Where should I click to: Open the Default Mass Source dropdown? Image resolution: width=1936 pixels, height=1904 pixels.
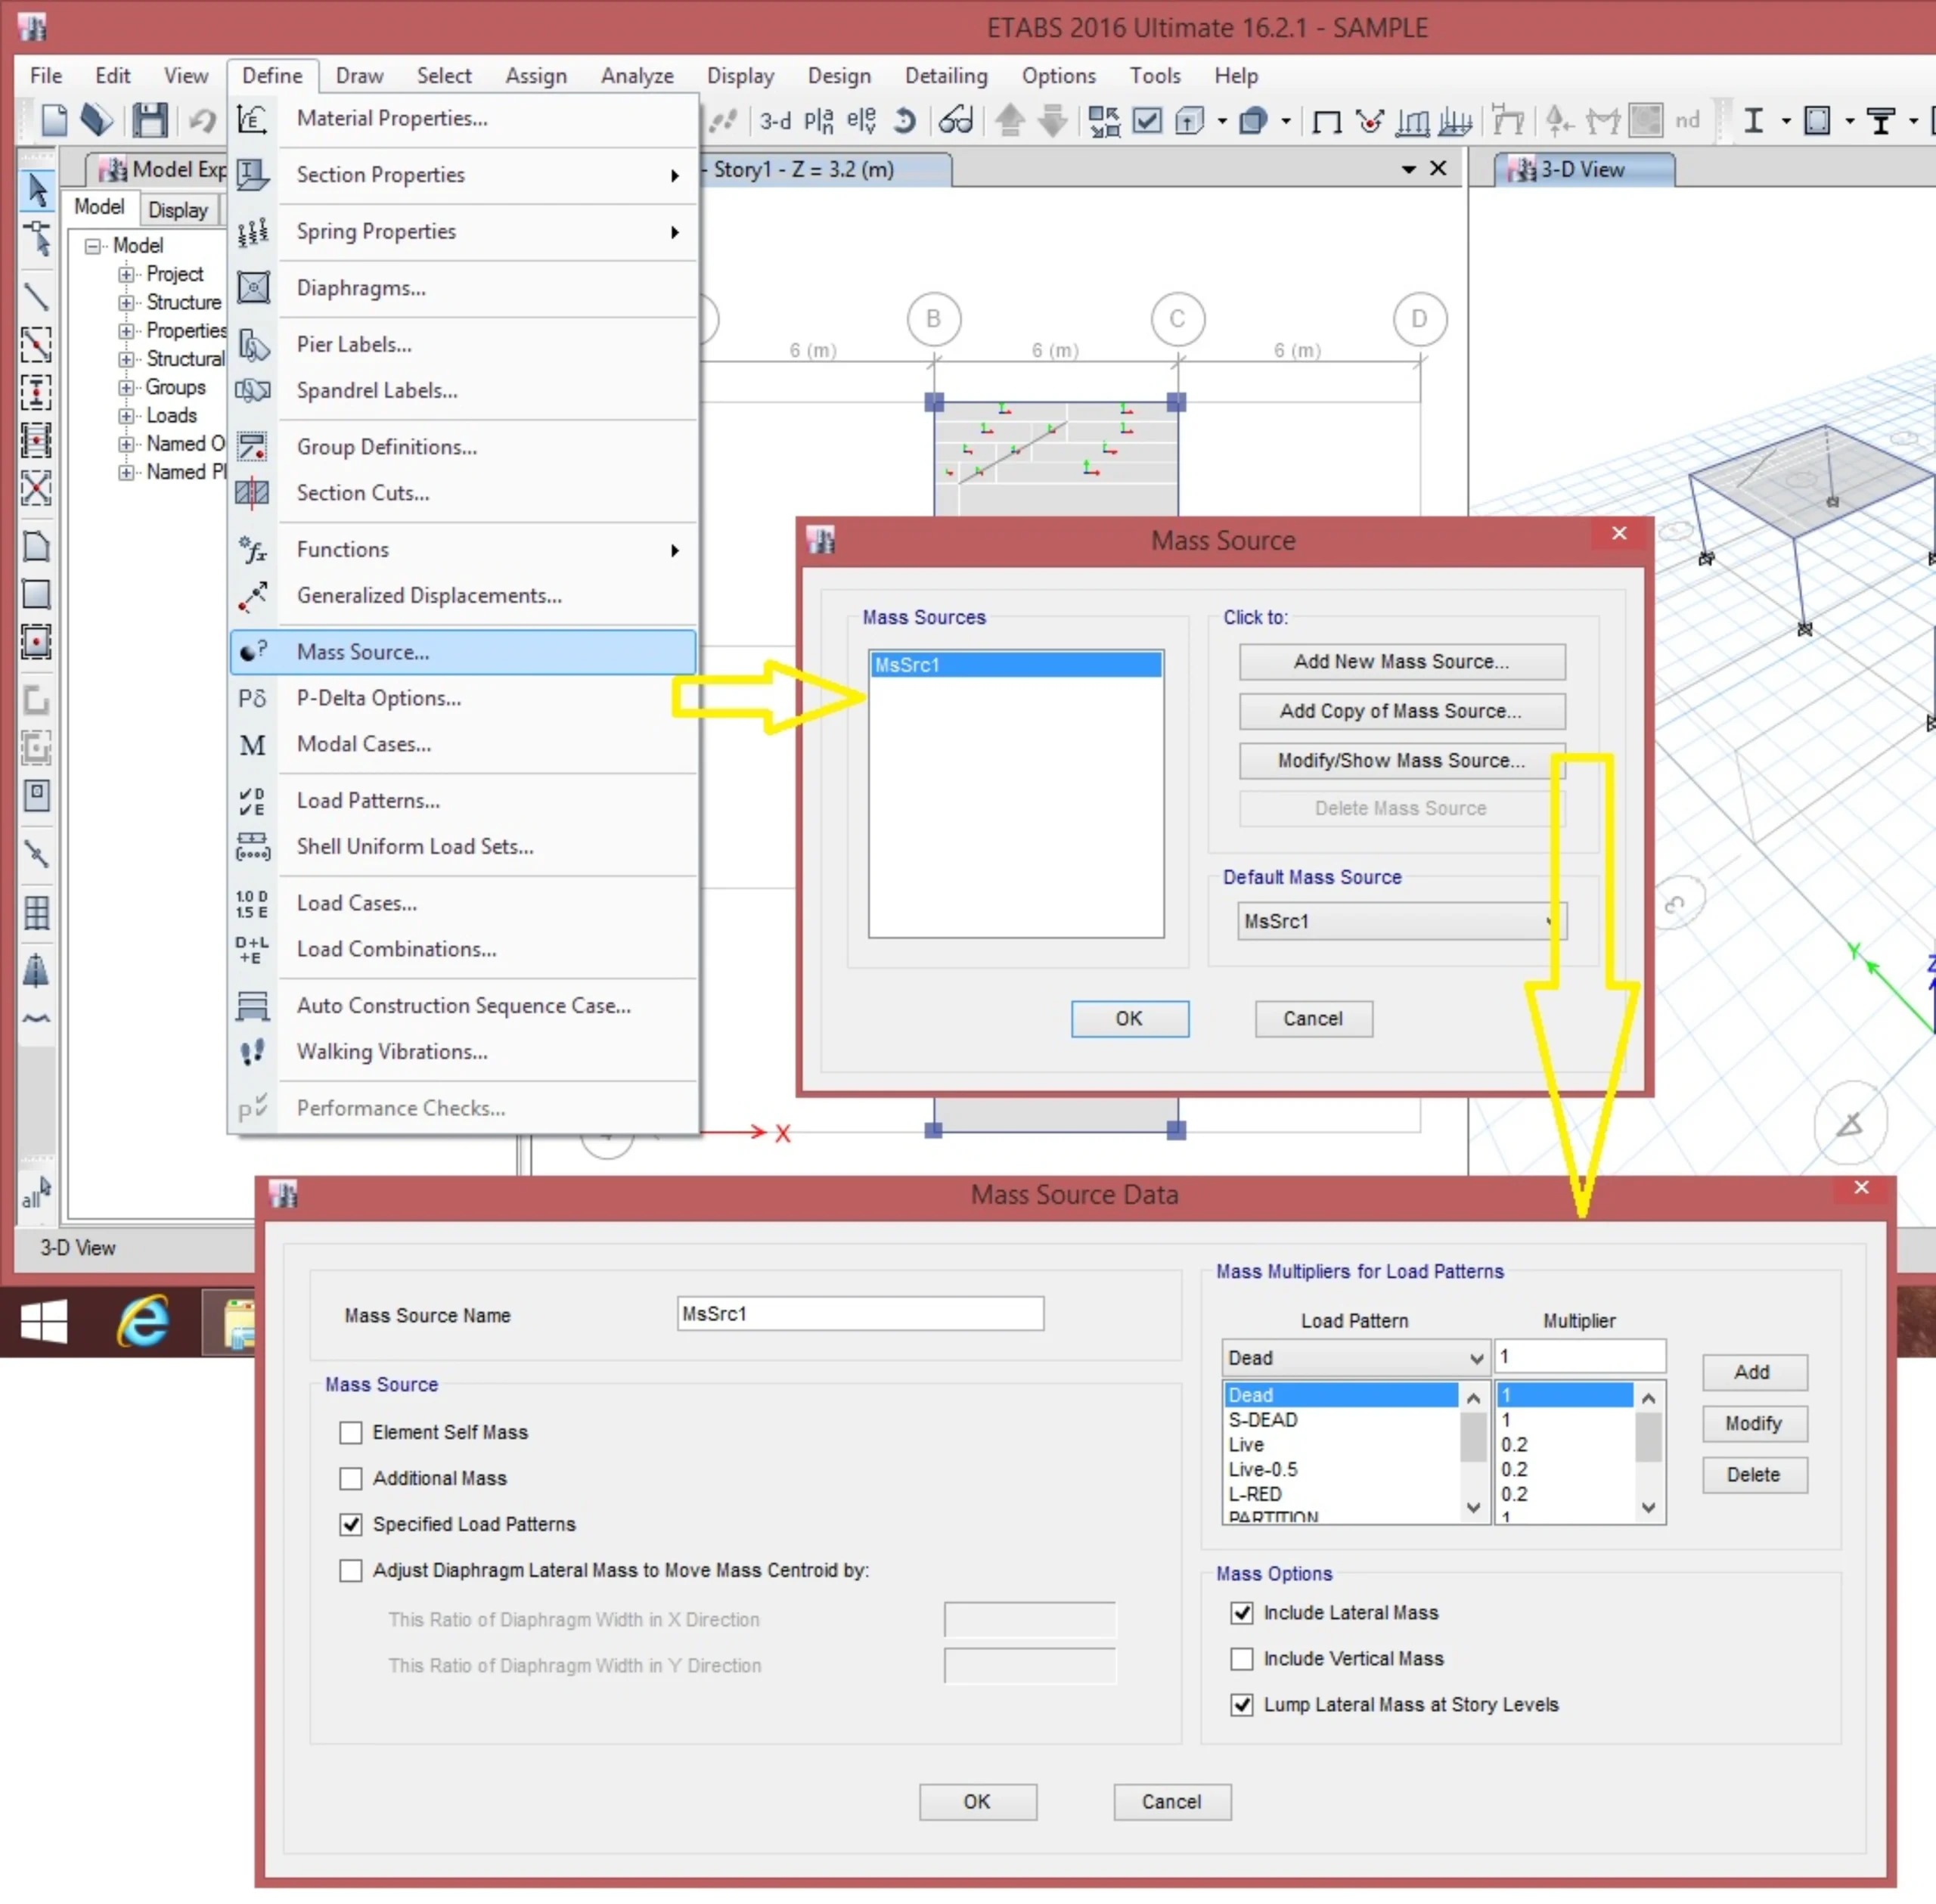pyautogui.click(x=1401, y=922)
